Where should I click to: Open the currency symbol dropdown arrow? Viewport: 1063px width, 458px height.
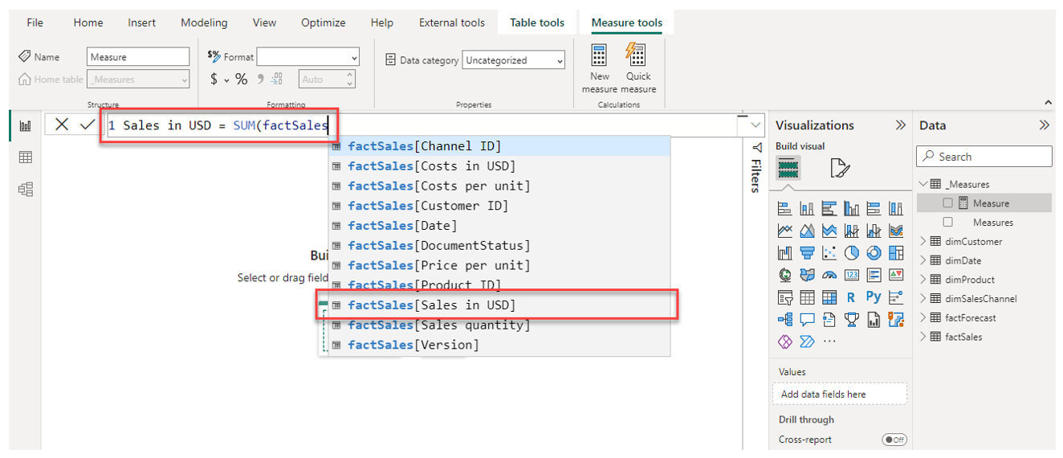226,80
